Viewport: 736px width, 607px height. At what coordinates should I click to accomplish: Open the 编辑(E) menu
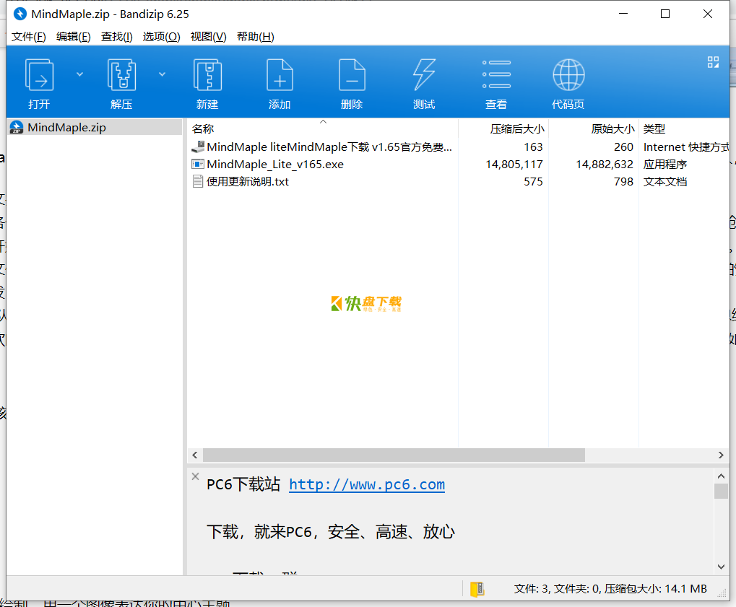point(73,37)
